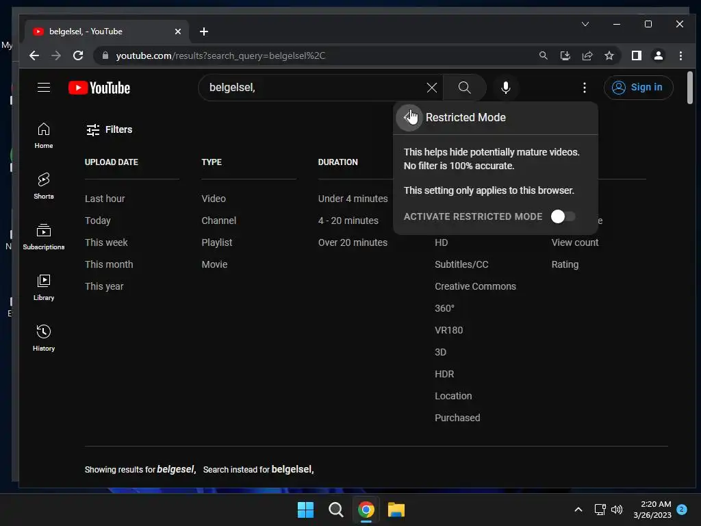Show hidden system tray icons
This screenshot has height=526, width=701.
coord(578,510)
